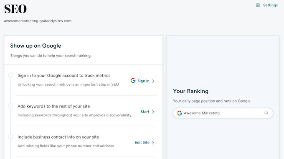
Task: Click the chevron next to Edit Site
Action: (153, 143)
